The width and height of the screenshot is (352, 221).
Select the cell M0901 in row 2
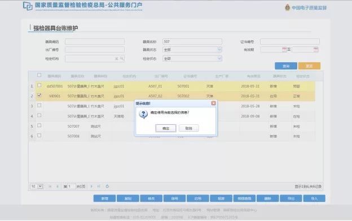[x=55, y=96]
